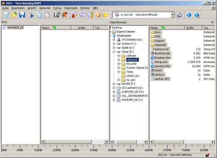Sort file browser by Name column
This screenshot has width=217, height=158.
(167, 28)
